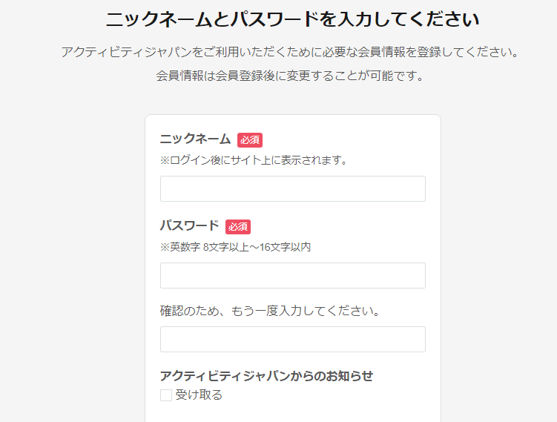This screenshot has width=557, height=422.
Task: Click the 受け取る checkbox label text
Action: coord(199,395)
